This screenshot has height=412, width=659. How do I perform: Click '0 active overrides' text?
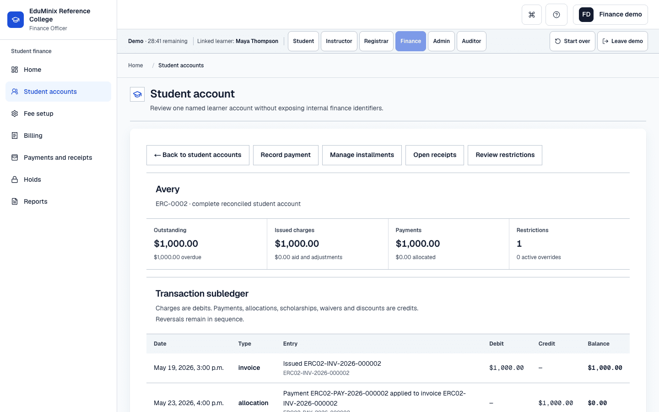coord(539,257)
